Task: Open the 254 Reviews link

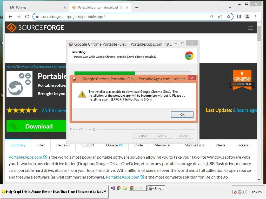Action: 54,110
